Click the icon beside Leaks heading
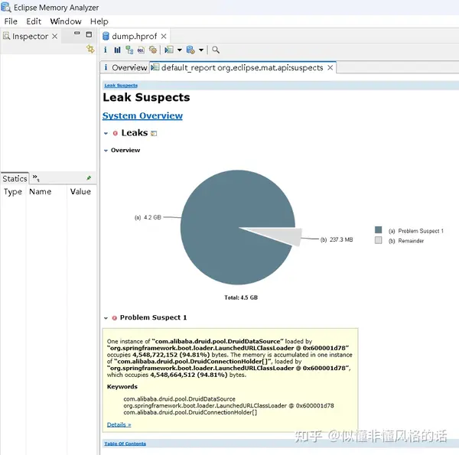 click(154, 133)
